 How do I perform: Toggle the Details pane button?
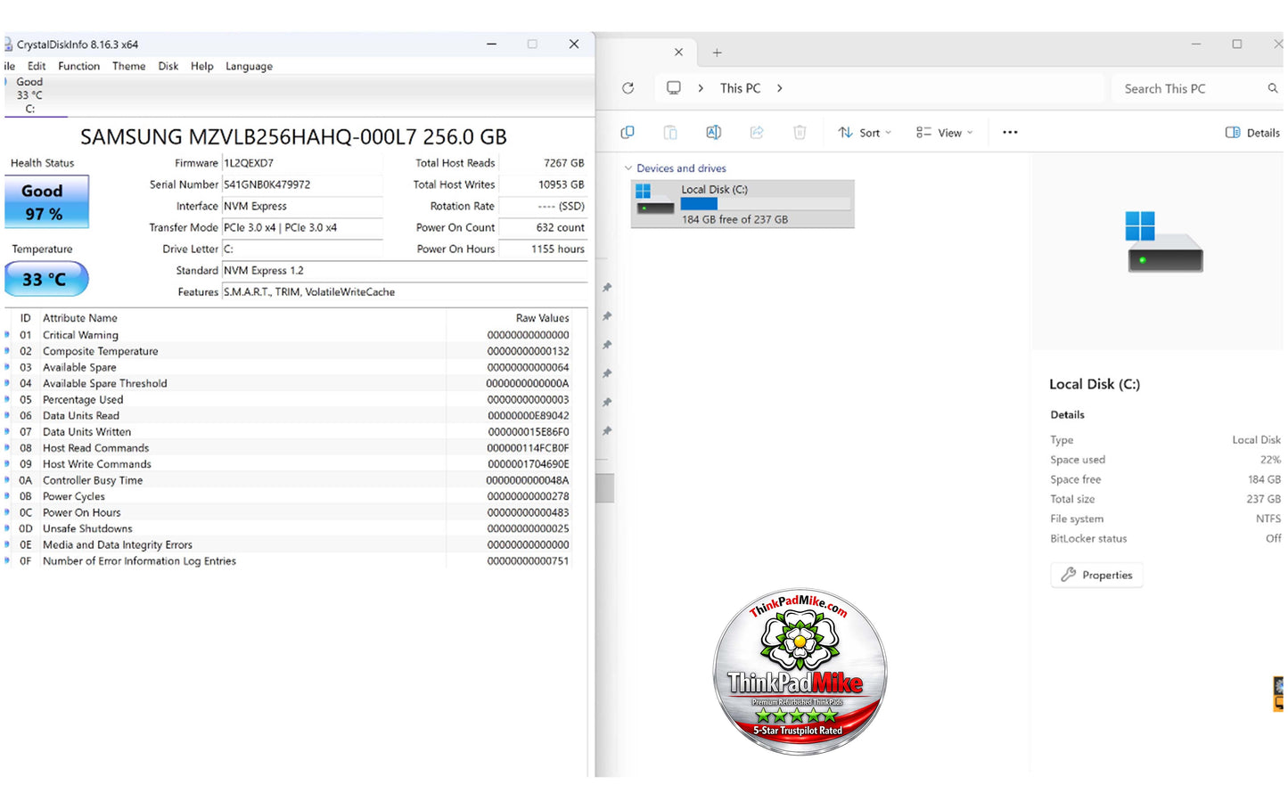[1252, 133]
